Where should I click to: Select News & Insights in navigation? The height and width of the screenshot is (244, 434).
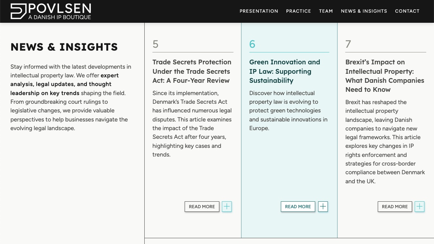(364, 11)
